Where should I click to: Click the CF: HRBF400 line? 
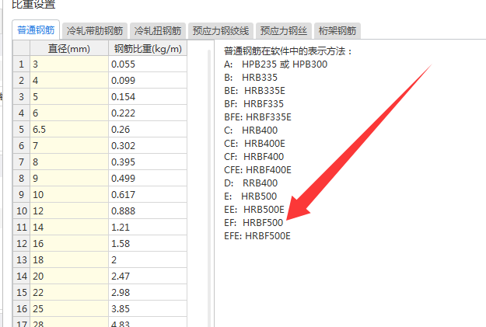pos(253,157)
